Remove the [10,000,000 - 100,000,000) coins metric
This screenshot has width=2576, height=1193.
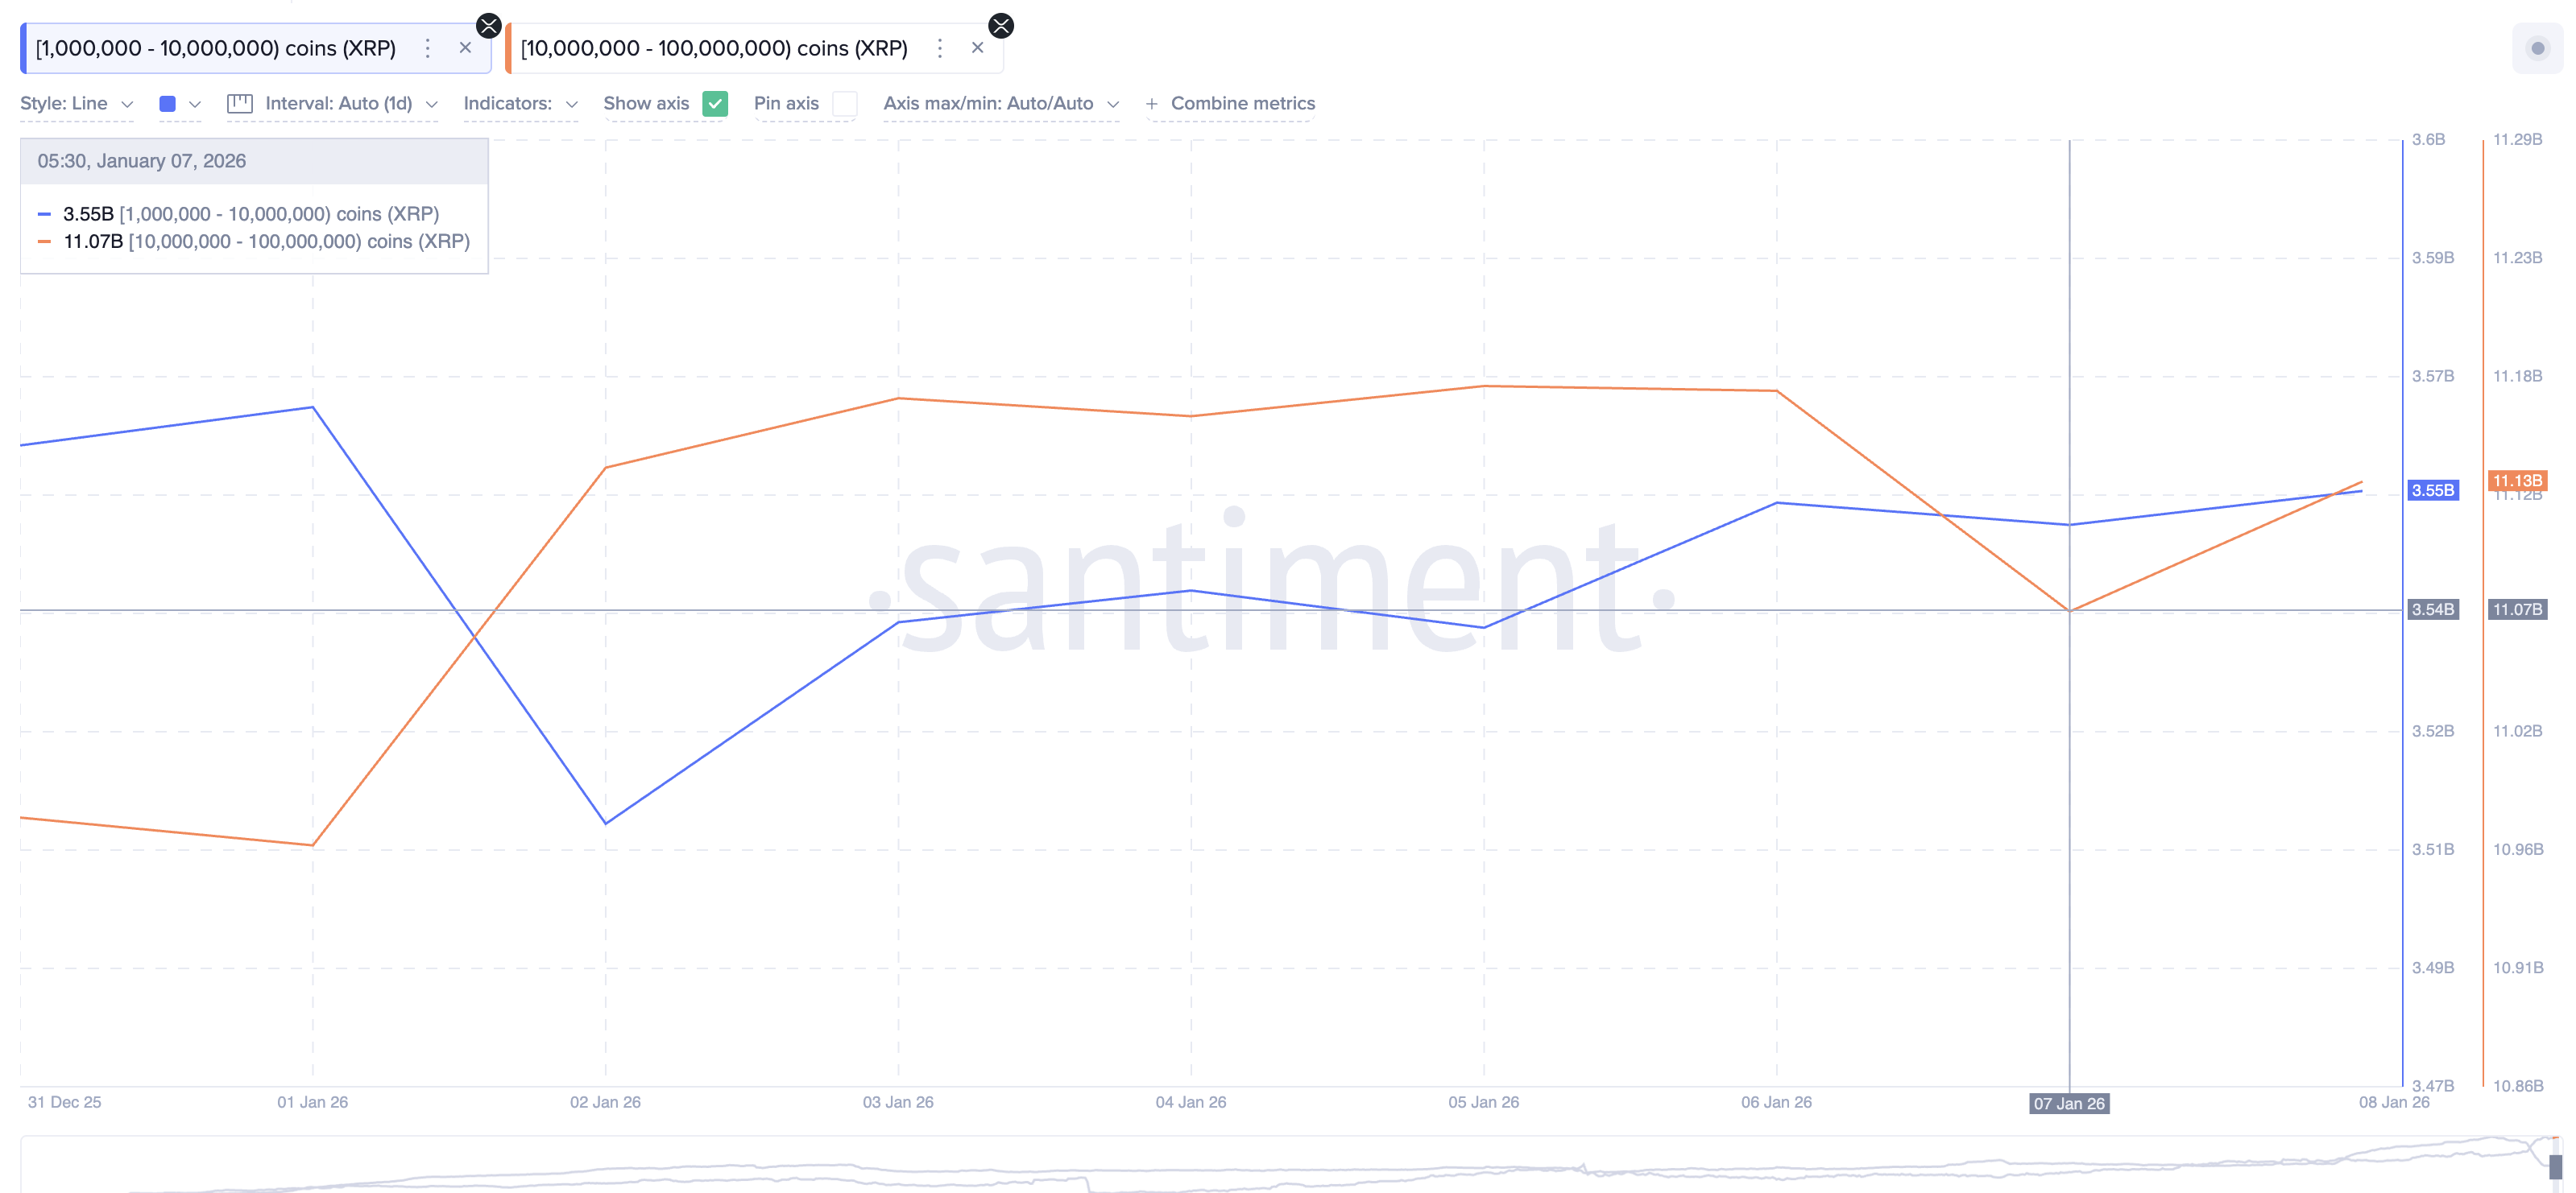pyautogui.click(x=977, y=47)
